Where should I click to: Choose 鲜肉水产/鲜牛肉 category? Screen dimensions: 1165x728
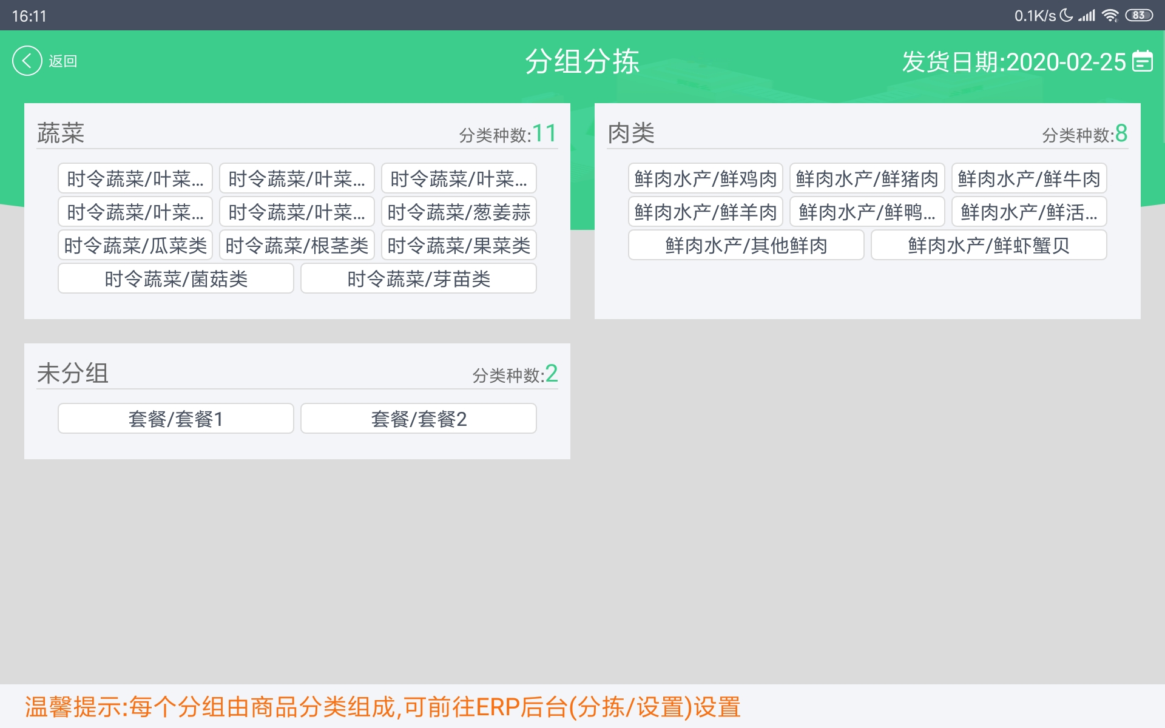1029,178
